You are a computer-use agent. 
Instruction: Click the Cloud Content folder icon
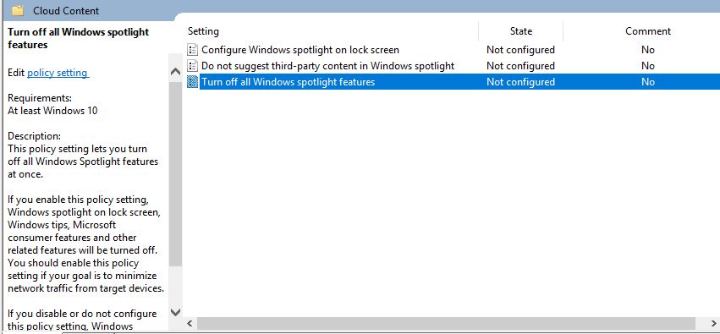tap(18, 10)
